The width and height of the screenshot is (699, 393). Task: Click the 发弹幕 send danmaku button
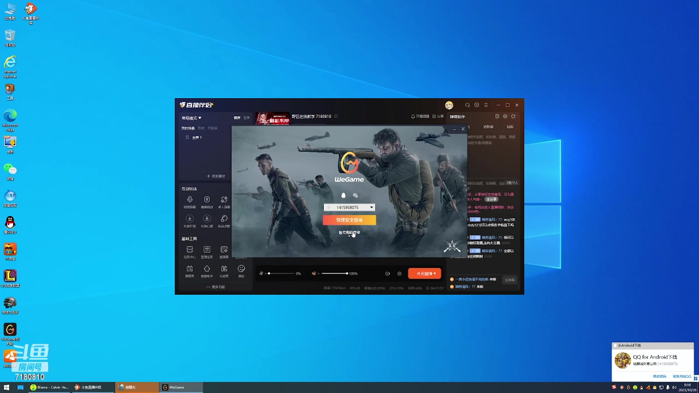510,280
